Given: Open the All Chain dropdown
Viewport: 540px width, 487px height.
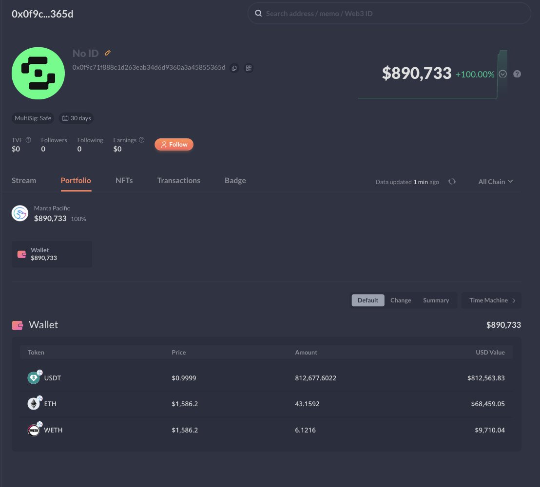Looking at the screenshot, I should pos(495,182).
